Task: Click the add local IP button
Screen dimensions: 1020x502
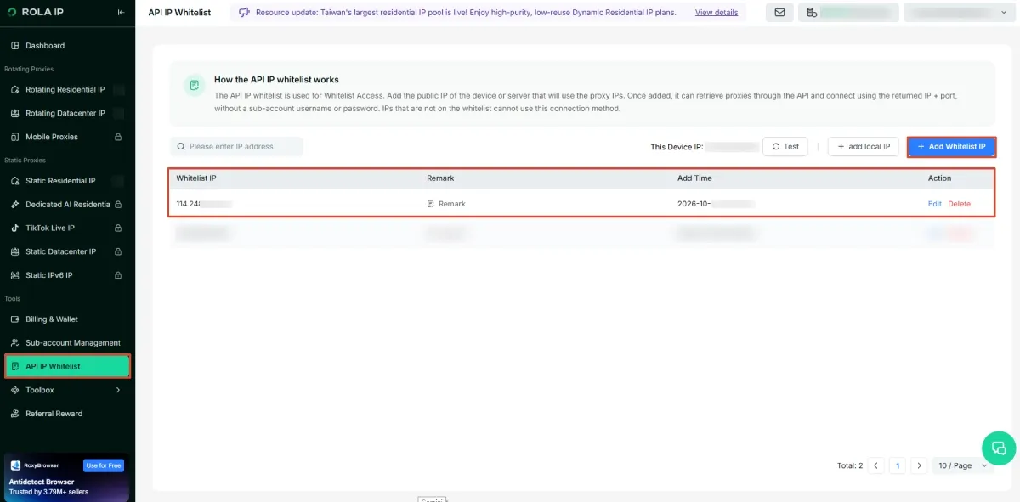Action: coord(864,146)
